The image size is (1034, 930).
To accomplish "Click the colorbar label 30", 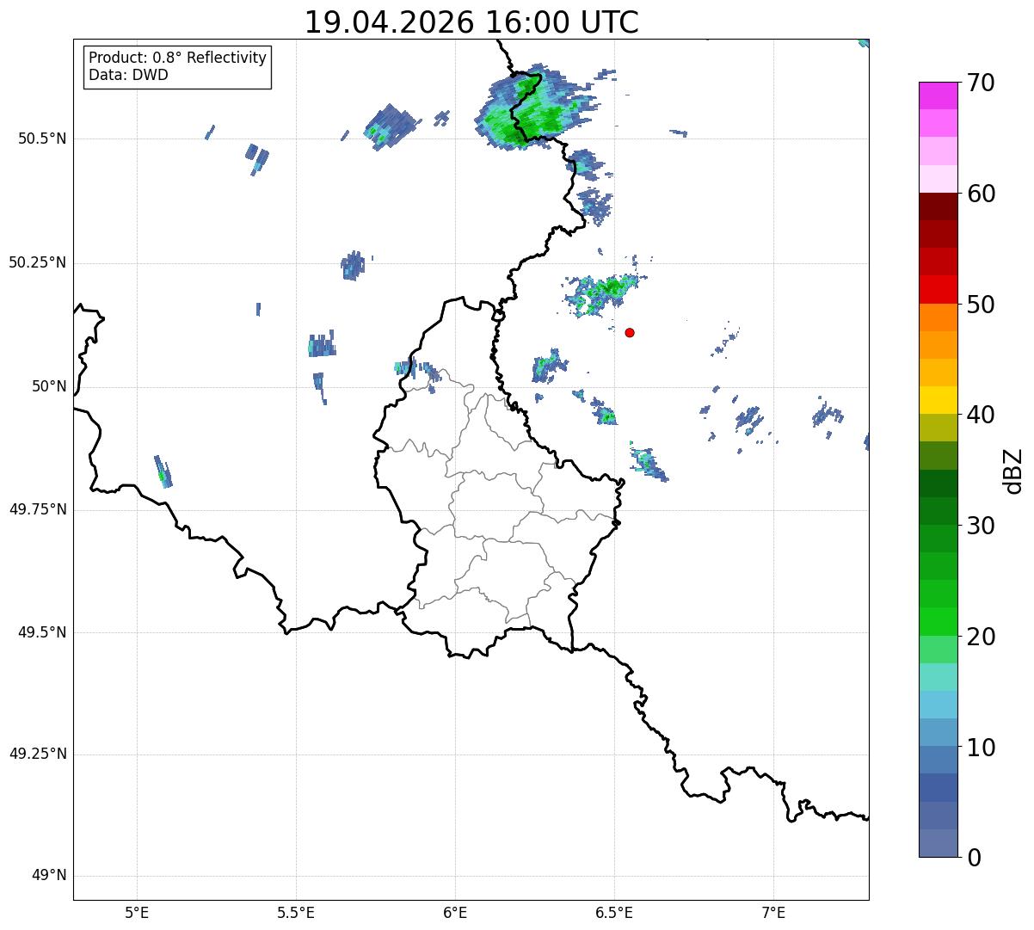I will point(981,526).
